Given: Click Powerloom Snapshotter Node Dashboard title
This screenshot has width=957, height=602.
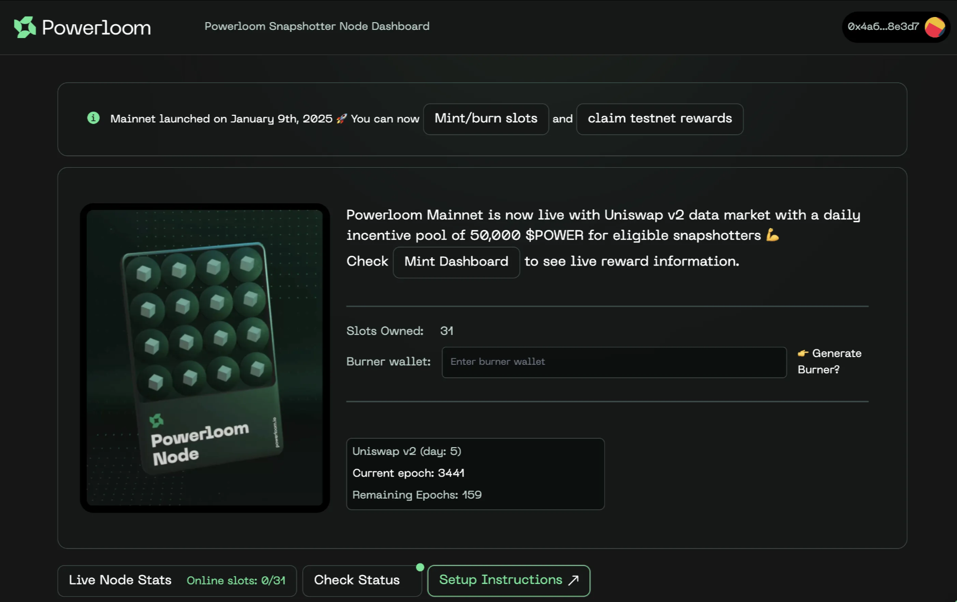Looking at the screenshot, I should (x=317, y=26).
